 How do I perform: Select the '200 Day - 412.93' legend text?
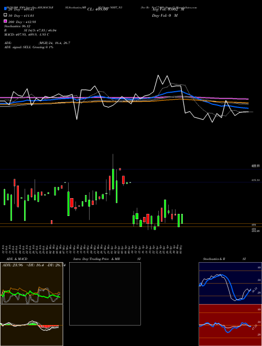pos(22,22)
